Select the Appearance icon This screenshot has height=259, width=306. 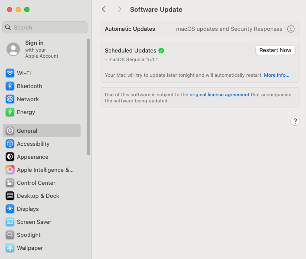click(10, 157)
